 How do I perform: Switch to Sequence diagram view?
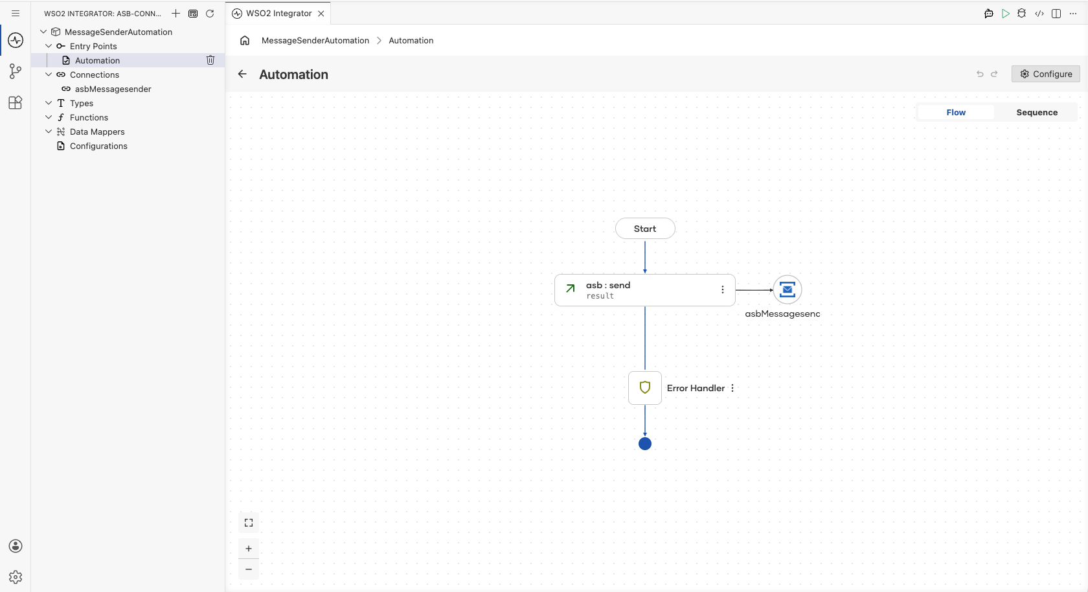[1037, 112]
